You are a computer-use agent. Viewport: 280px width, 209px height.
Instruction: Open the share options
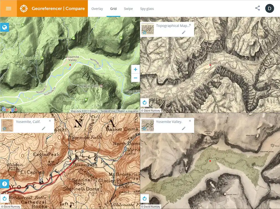point(258,8)
